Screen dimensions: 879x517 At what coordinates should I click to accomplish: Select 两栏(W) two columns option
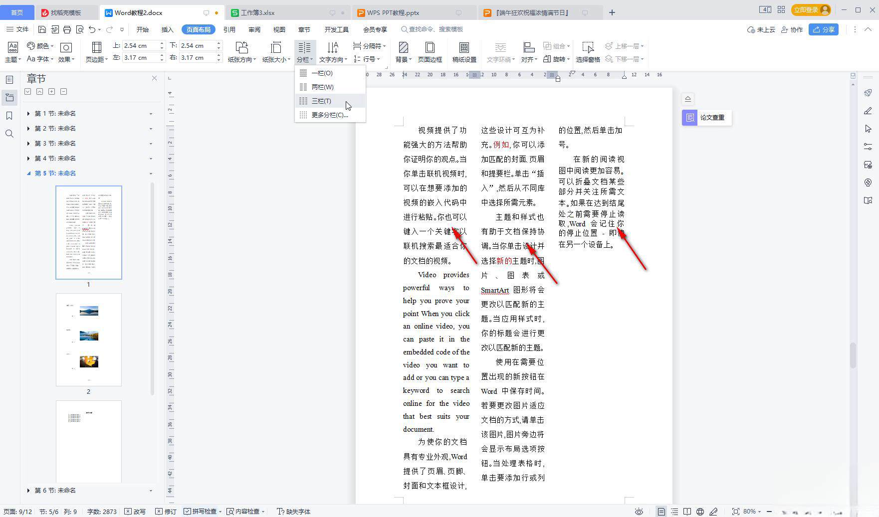(x=330, y=87)
